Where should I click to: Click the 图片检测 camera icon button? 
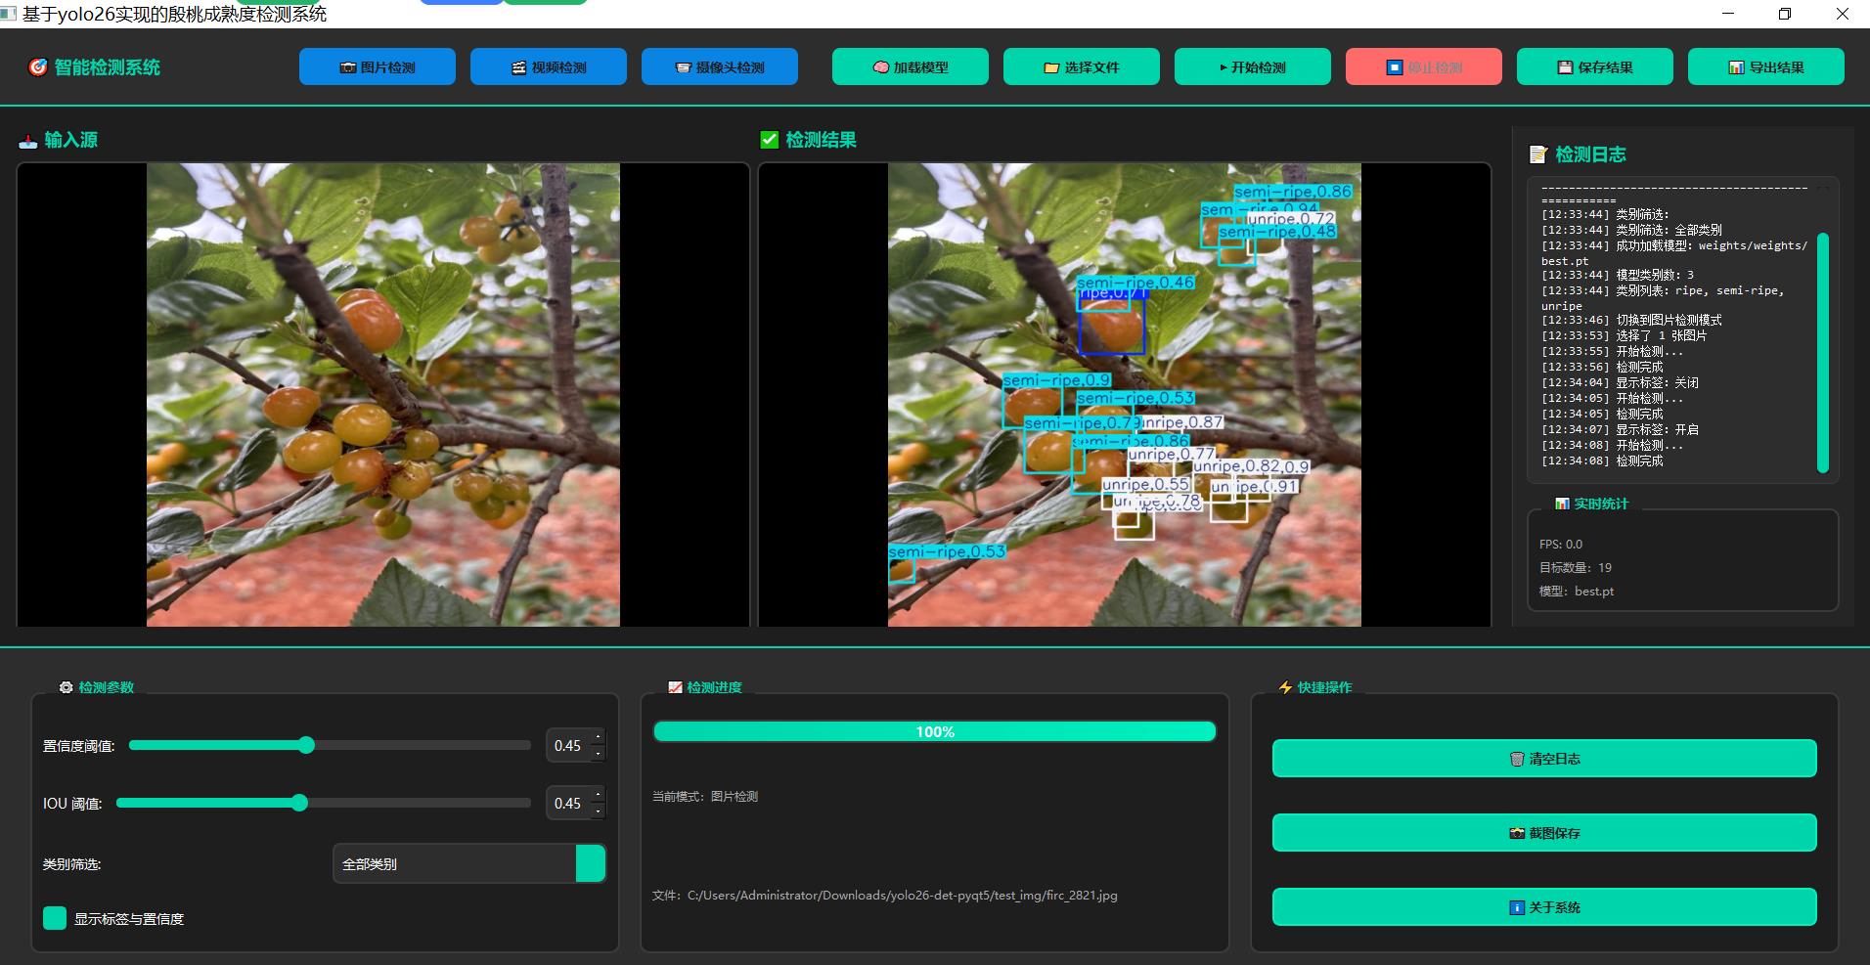[x=377, y=67]
